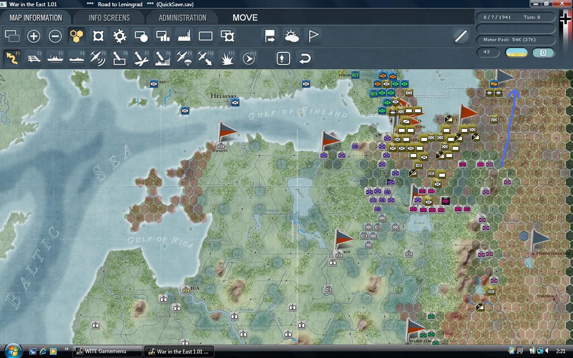Toggle the square bracket hex overlay icon

pos(98,36)
